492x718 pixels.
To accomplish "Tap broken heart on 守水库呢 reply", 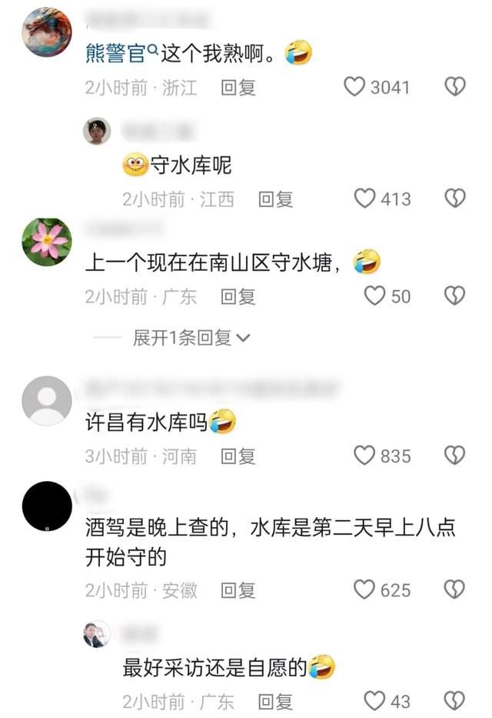I will (x=455, y=199).
